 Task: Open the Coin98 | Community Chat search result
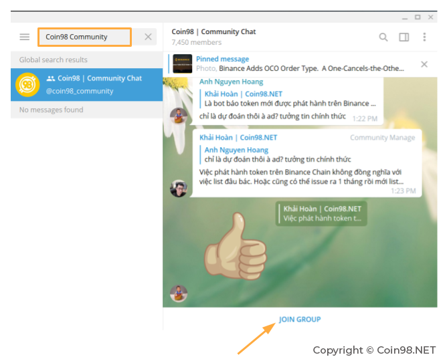tap(86, 84)
